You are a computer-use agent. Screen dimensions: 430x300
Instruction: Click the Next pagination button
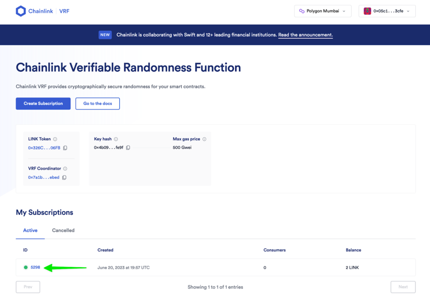[403, 287]
